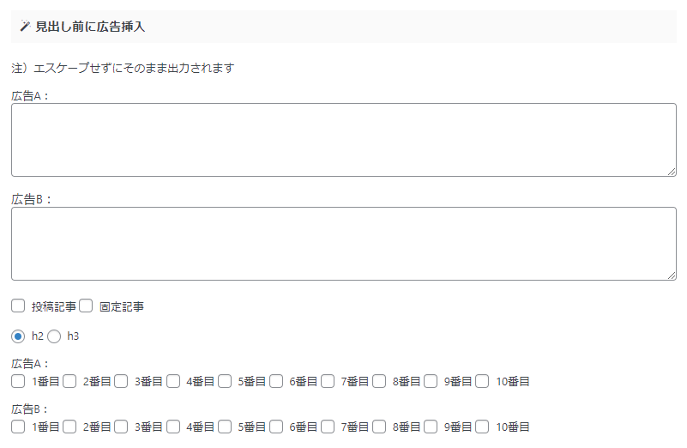Screen dimensions: 687x448
Task: Click the 広告A textarea resize handle
Action: 672,172
